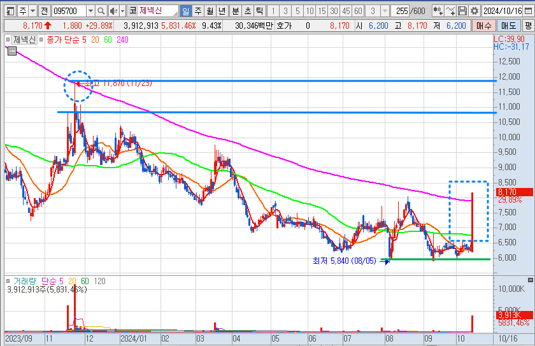The width and height of the screenshot is (535, 346).
Task: Open the 주 market type dropdown arrow
Action: point(32,11)
